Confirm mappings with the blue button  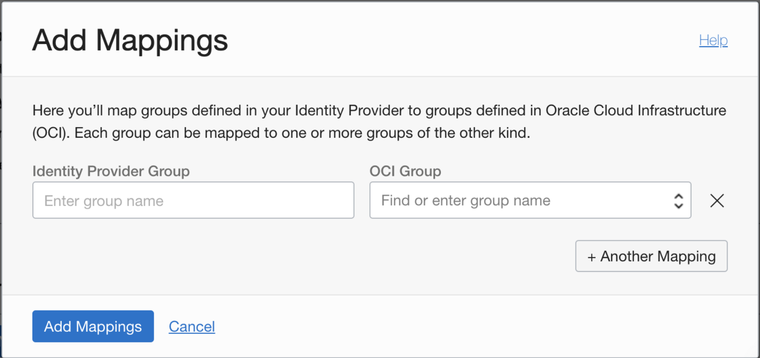pyautogui.click(x=92, y=326)
